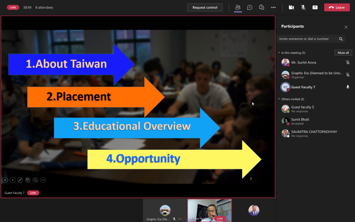Click muted mic icon beside Graphic Era
The width and height of the screenshot is (355, 222).
point(348,75)
